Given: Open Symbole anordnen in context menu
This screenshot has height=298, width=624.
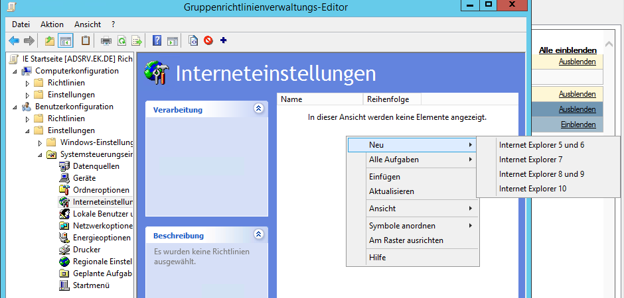Looking at the screenshot, I should tap(412, 226).
